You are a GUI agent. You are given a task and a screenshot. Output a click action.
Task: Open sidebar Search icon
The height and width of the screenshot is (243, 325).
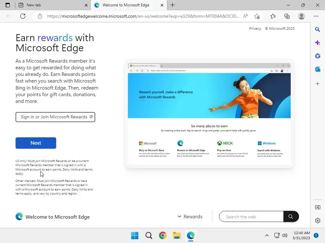pos(317,29)
